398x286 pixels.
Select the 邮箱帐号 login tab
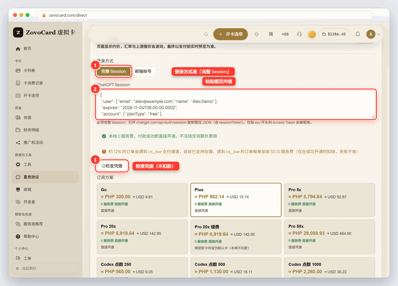pos(143,71)
